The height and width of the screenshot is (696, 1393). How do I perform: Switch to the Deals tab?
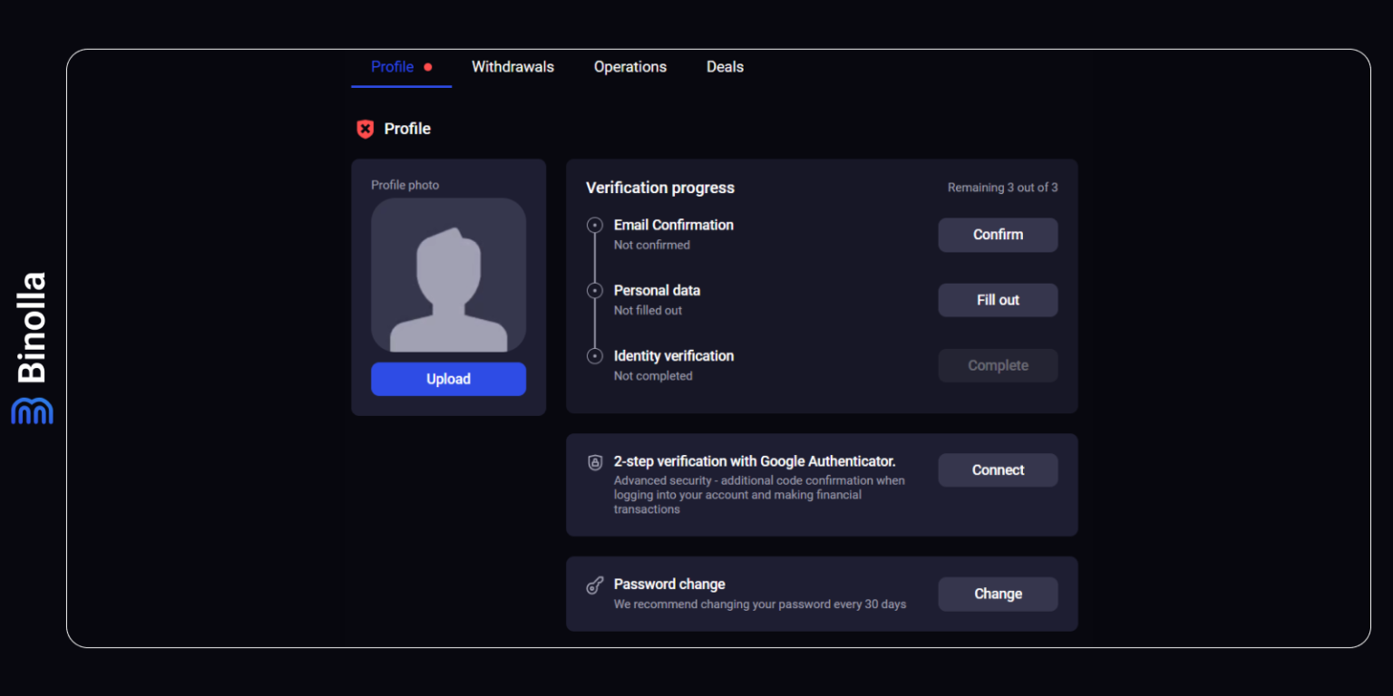coord(725,66)
